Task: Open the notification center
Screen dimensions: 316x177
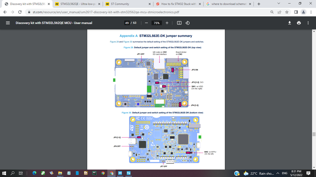Action: (308, 174)
